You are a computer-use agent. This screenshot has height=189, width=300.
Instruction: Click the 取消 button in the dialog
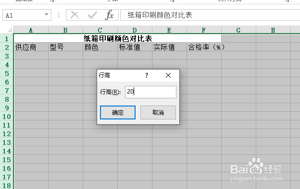(158, 112)
